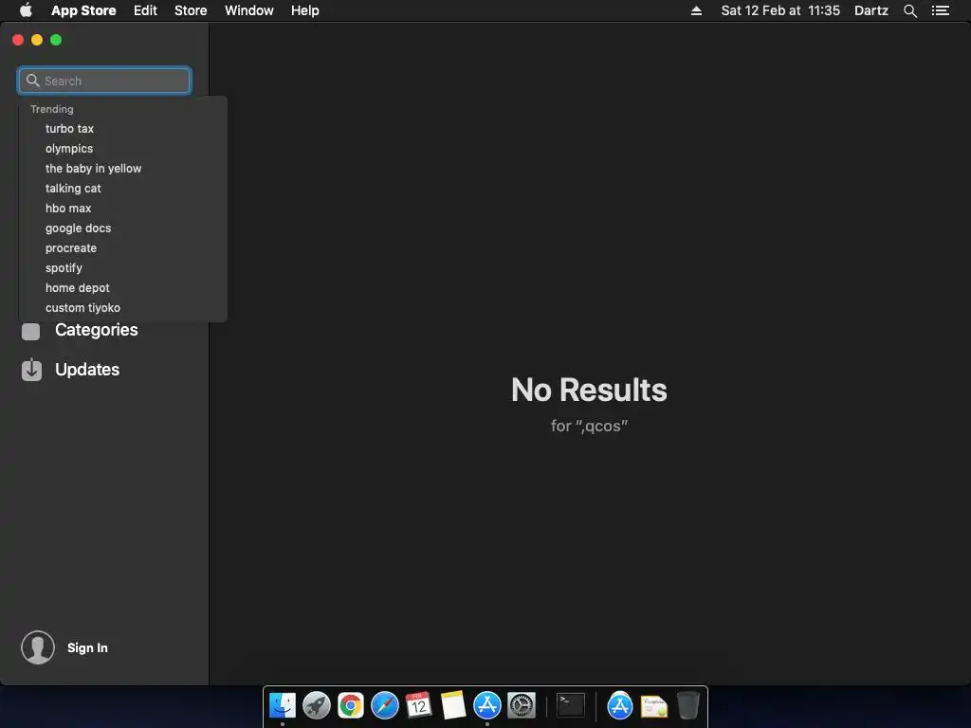Image resolution: width=971 pixels, height=728 pixels.
Task: Choose custom tiyoko trending suggestion
Action: tap(82, 308)
